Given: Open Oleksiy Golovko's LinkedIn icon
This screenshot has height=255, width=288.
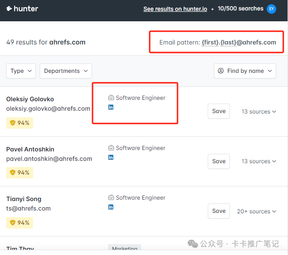Looking at the screenshot, I should click(111, 107).
